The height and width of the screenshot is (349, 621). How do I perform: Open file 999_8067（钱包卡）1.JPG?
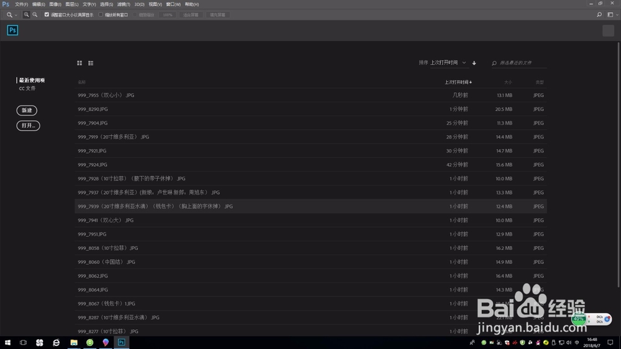(x=310, y=304)
